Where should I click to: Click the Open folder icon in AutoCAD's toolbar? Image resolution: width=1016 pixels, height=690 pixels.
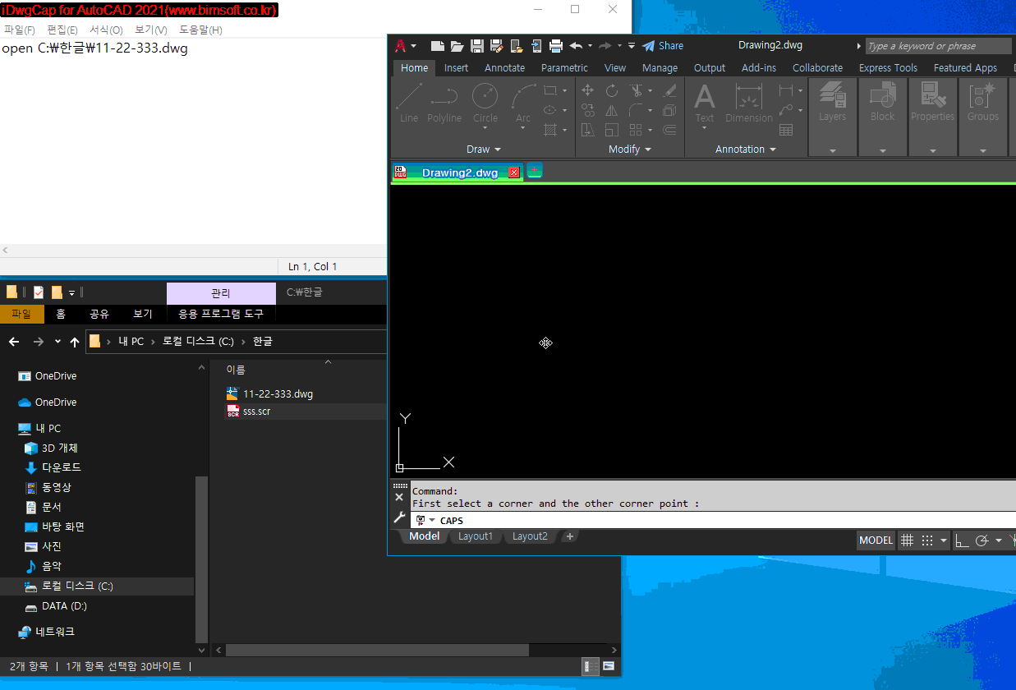click(457, 46)
